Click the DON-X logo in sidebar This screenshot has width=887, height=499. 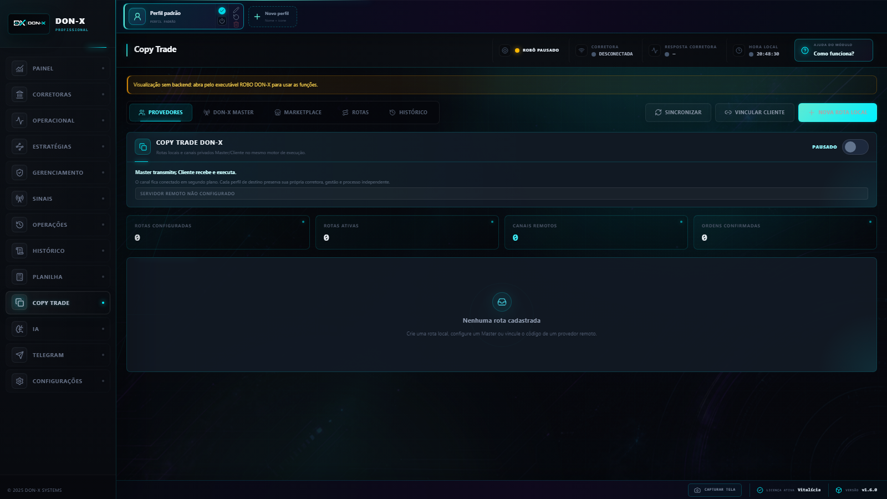29,23
